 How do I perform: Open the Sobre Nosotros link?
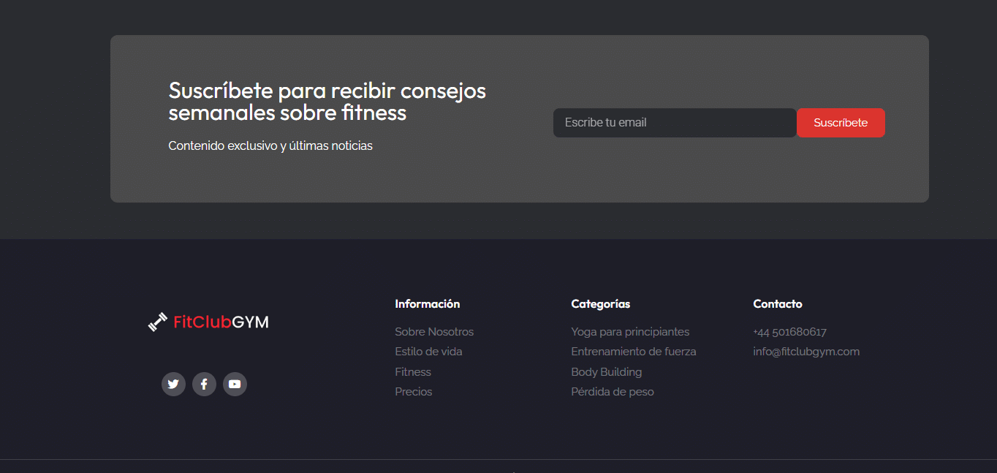pos(434,332)
